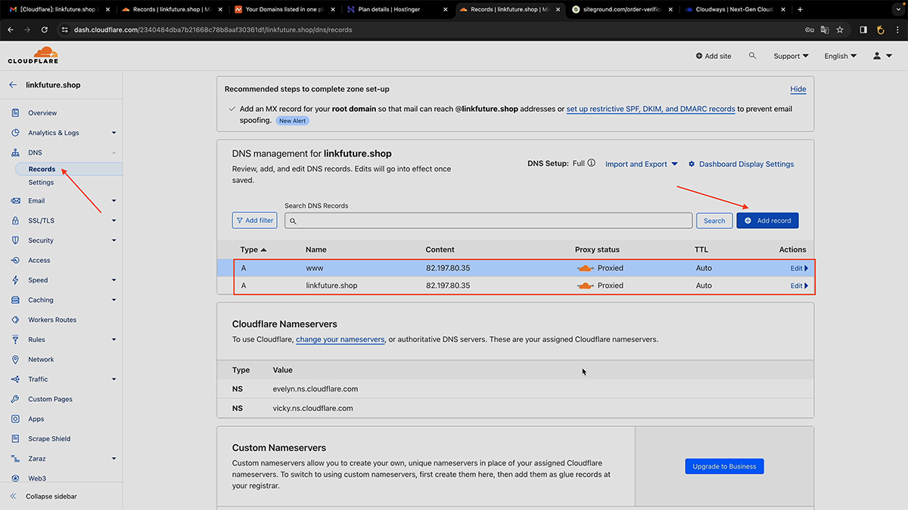Focus the Search DNS Records field
The width and height of the screenshot is (908, 510).
coord(488,221)
